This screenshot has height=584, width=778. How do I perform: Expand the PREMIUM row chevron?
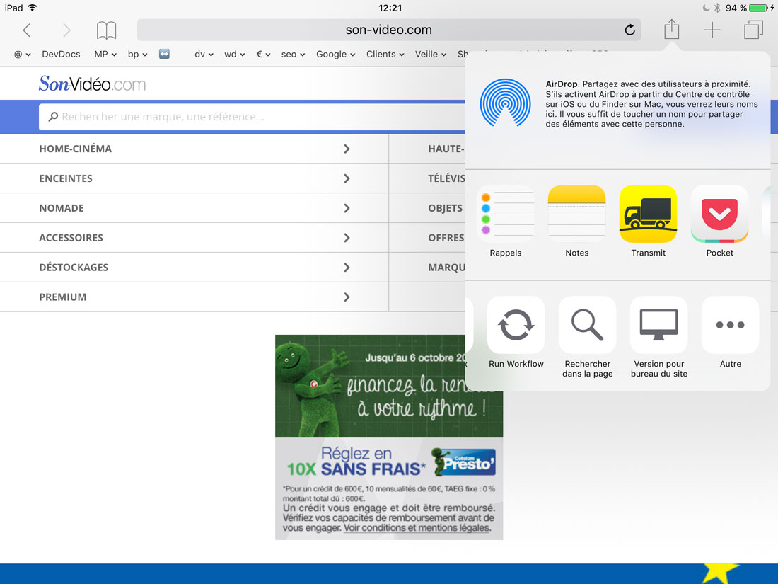(347, 297)
